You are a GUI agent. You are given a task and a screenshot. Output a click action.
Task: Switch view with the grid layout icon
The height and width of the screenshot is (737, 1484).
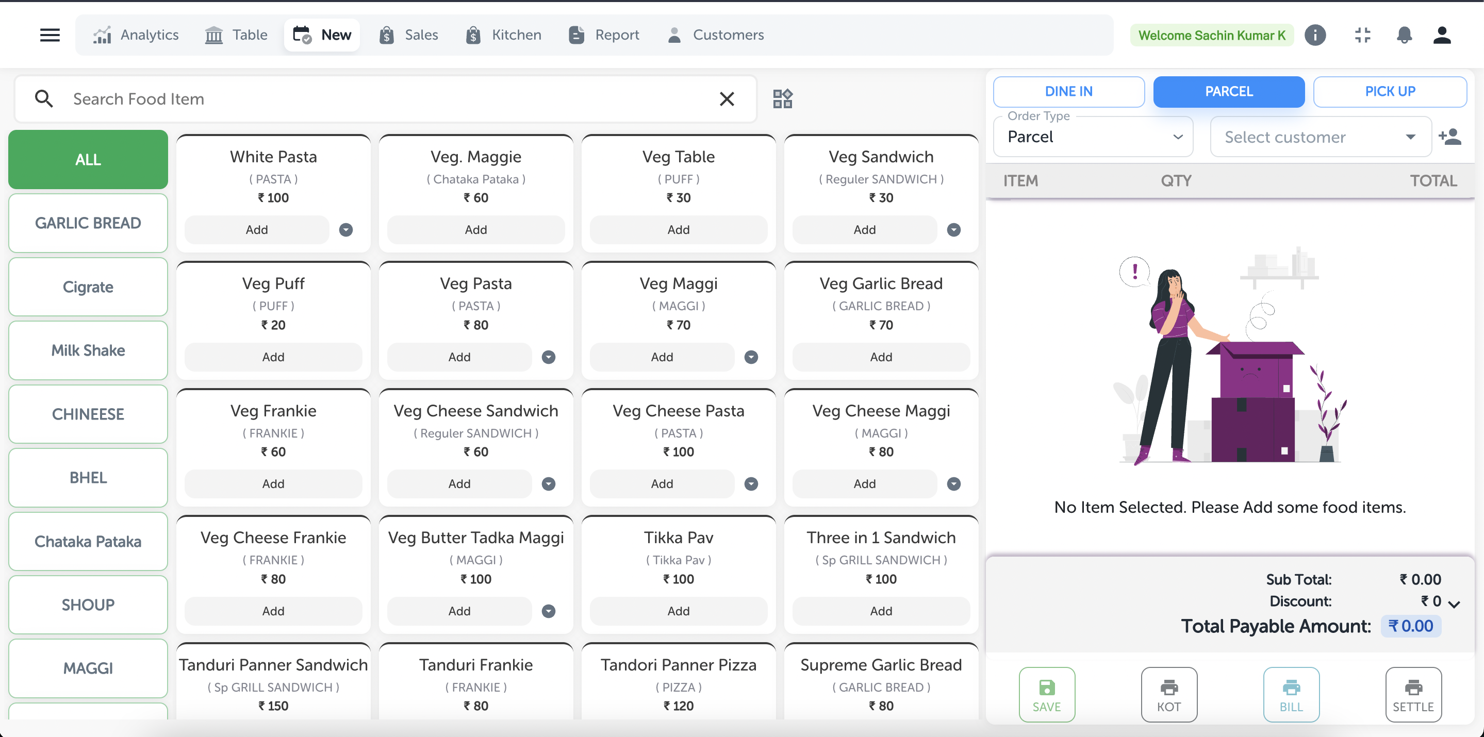click(x=782, y=98)
